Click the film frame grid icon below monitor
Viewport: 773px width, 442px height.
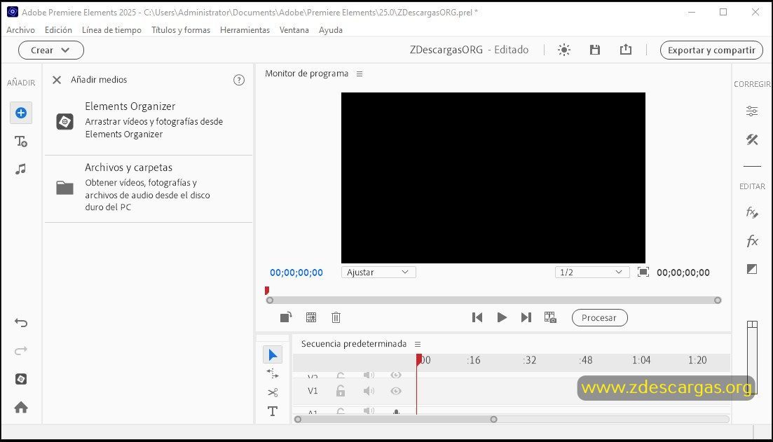(311, 317)
